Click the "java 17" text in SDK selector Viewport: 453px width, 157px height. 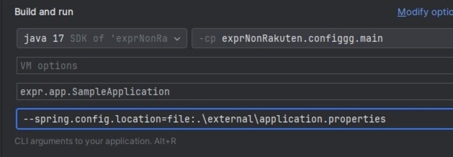[x=44, y=38]
